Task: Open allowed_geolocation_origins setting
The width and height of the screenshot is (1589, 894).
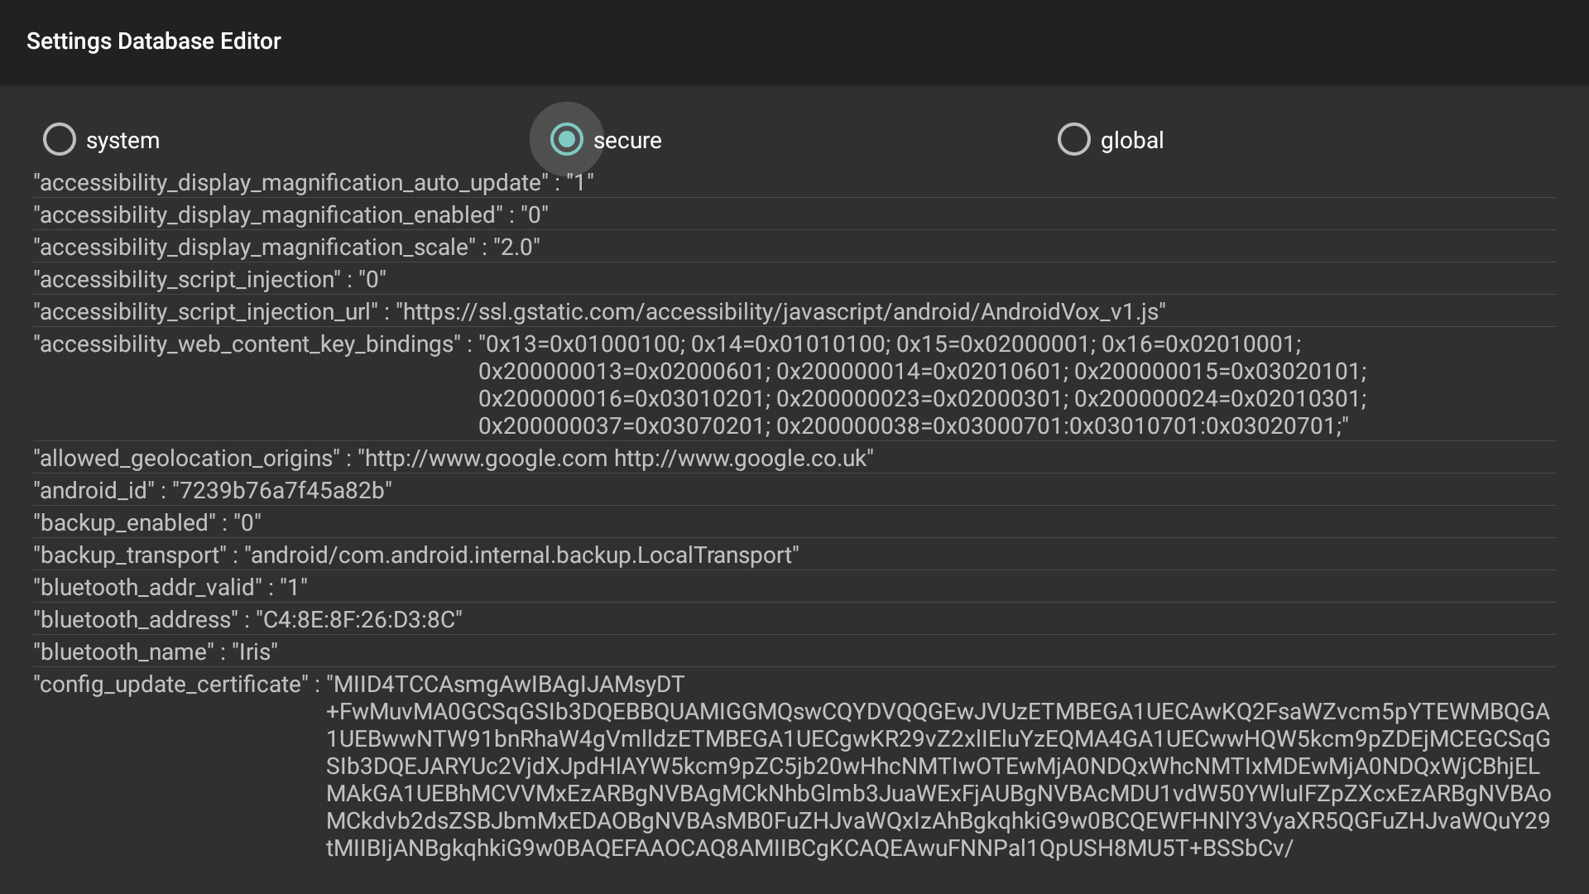Action: tap(453, 459)
